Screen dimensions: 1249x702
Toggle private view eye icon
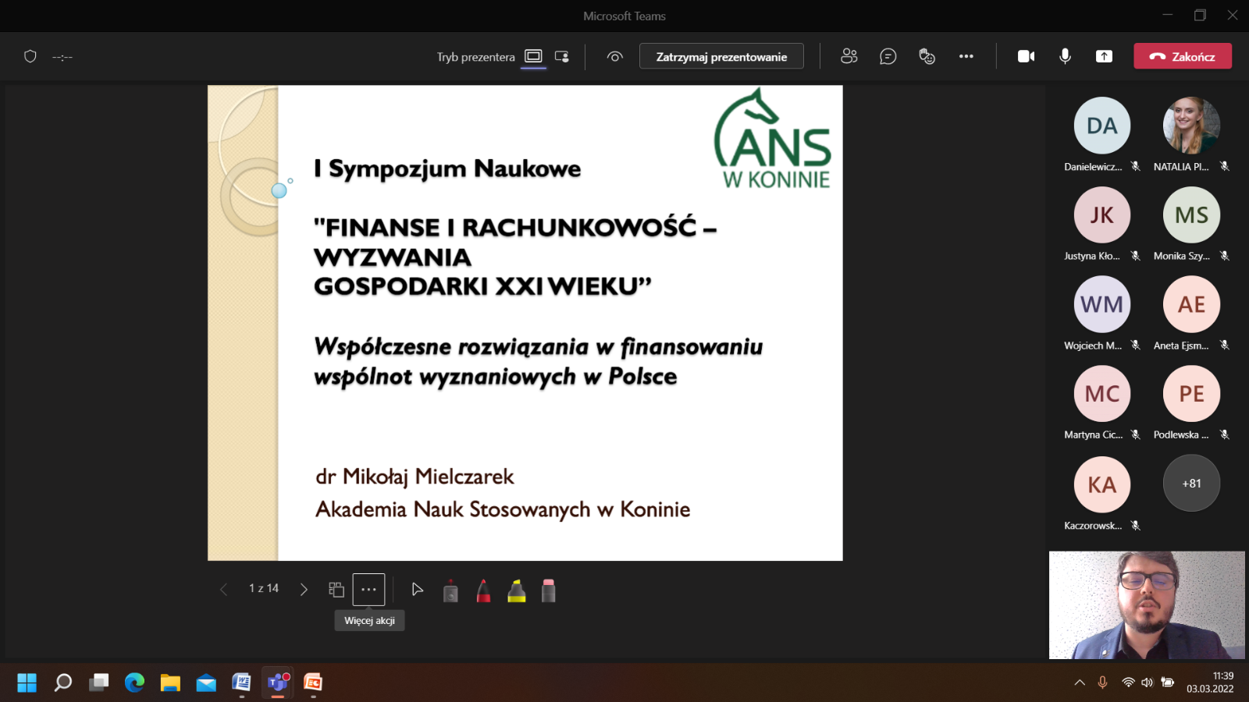pos(615,56)
